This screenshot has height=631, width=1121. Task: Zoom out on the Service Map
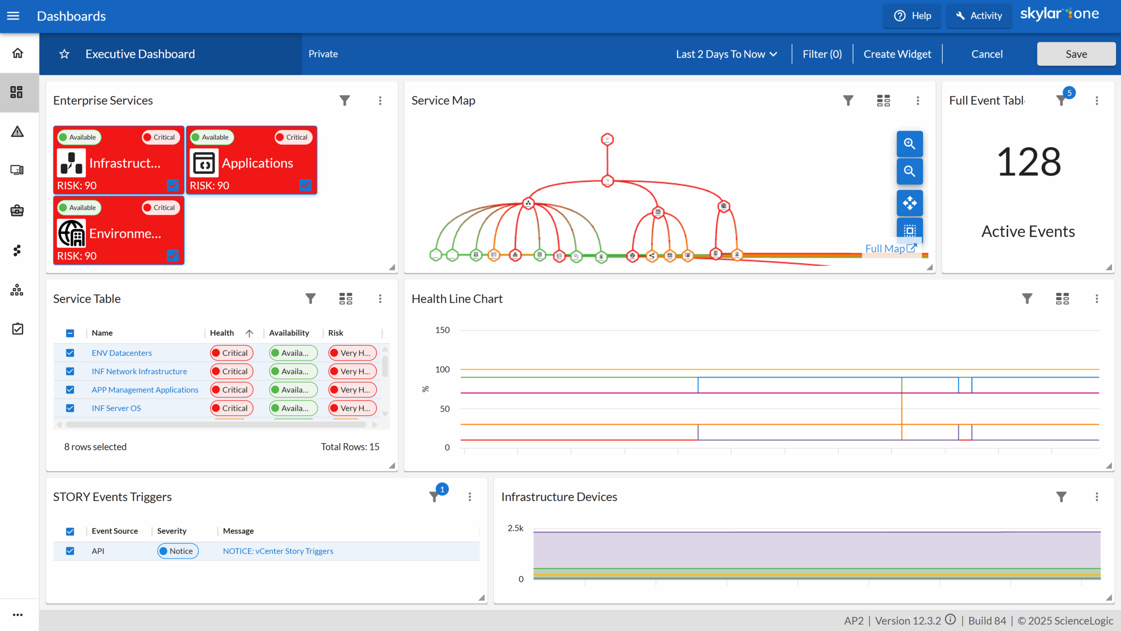click(910, 171)
